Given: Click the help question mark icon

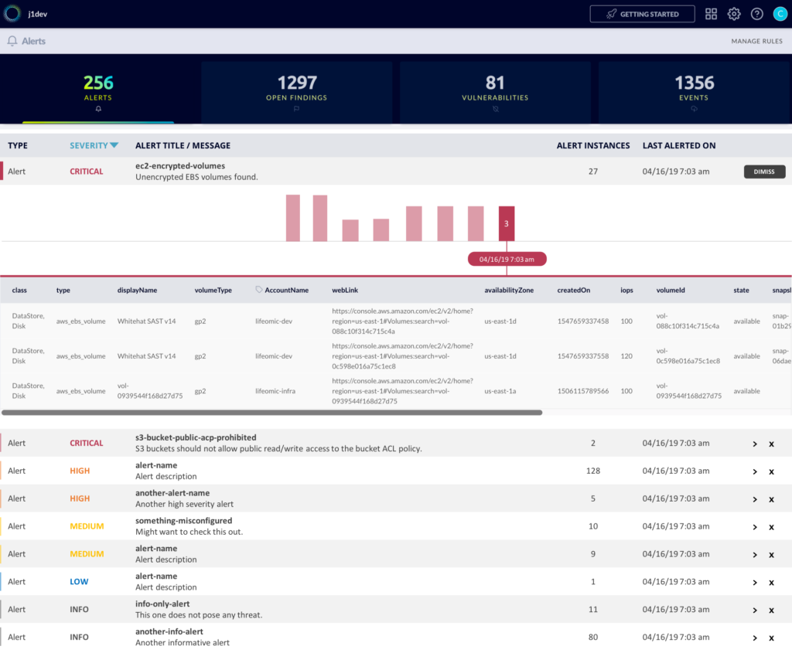Looking at the screenshot, I should pos(757,14).
